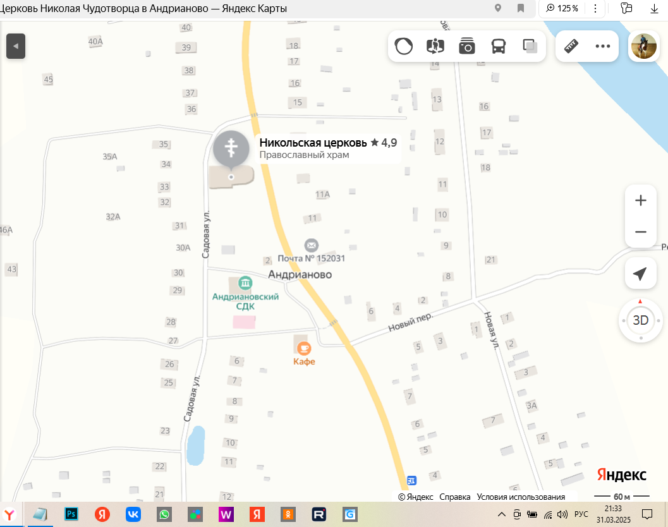Screen dimensions: 668x527
Task: Select the ruler distance tool
Action: 571,46
